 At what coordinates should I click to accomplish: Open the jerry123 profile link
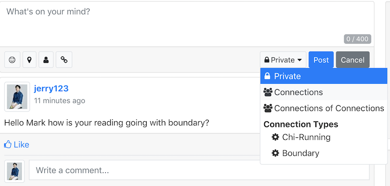tap(51, 89)
